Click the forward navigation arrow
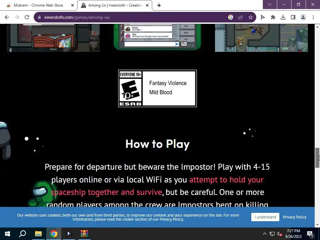This screenshot has height=240, width=320. (17, 17)
